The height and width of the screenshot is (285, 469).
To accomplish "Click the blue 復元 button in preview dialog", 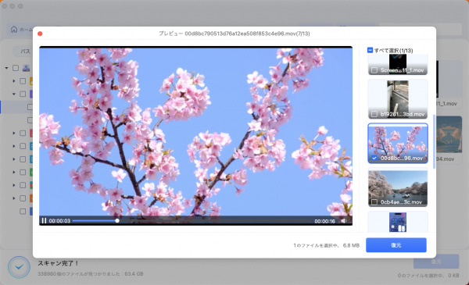I will (x=396, y=245).
